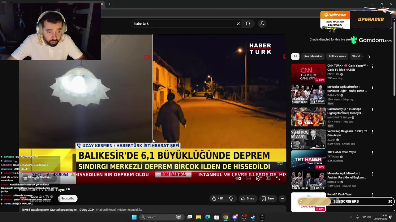This screenshot has height=222, width=396.
Task: Open more actions below video
Action: (x=282, y=199)
